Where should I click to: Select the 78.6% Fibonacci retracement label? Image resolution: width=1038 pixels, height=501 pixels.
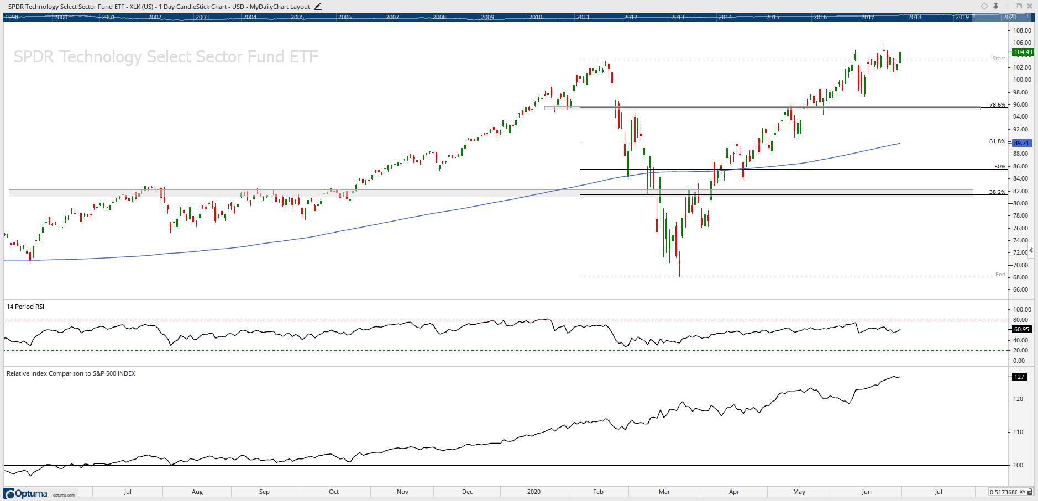click(997, 104)
